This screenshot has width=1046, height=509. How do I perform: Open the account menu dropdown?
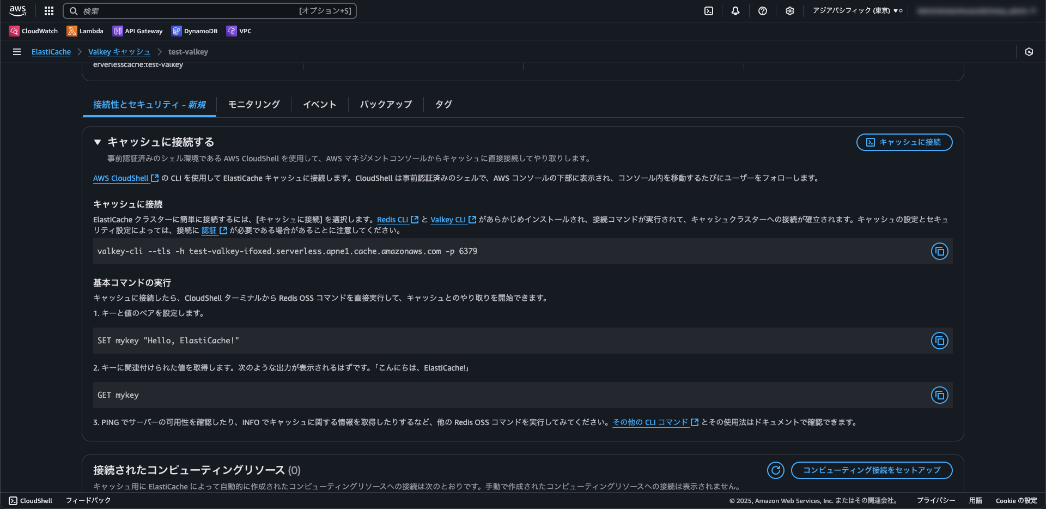[978, 10]
